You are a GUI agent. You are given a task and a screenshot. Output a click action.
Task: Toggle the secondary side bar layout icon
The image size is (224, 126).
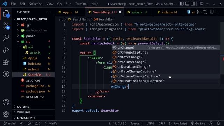tap(193, 4)
